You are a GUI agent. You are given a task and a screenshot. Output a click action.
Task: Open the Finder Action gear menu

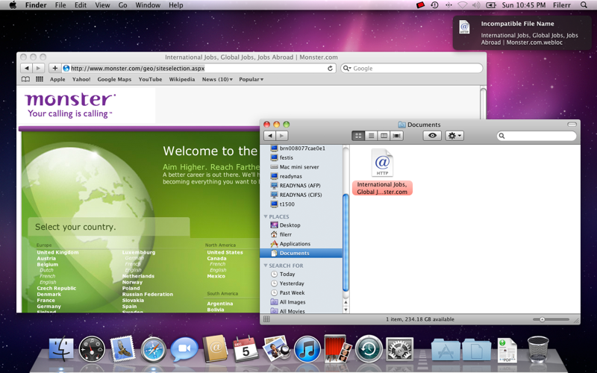click(454, 136)
